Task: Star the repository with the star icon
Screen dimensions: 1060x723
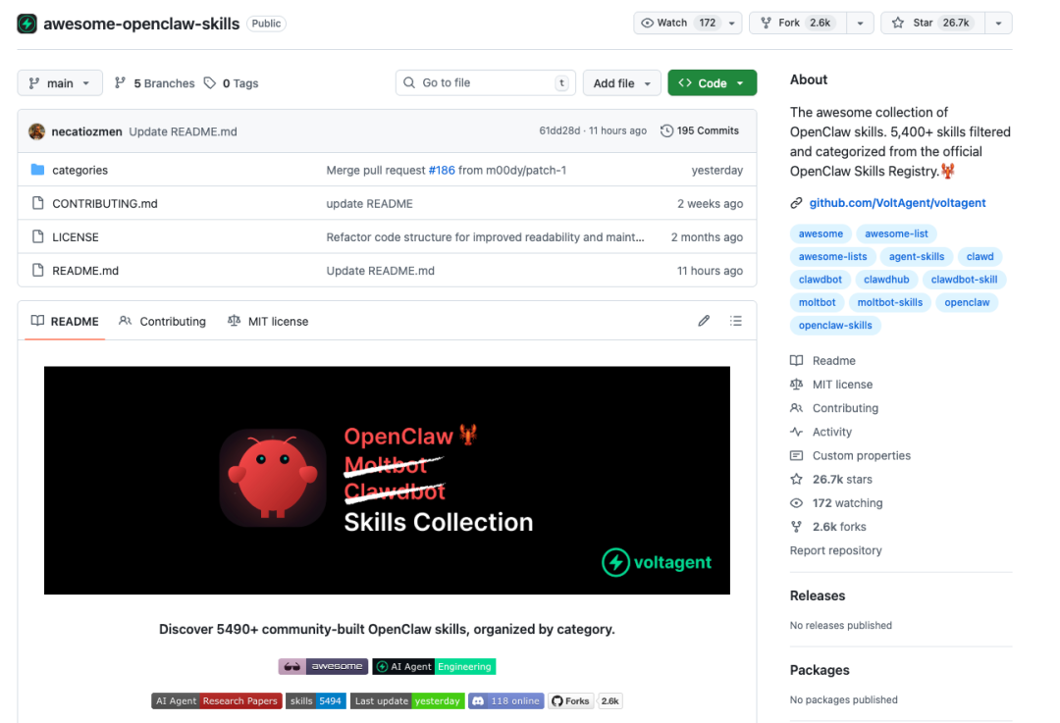Action: point(895,23)
